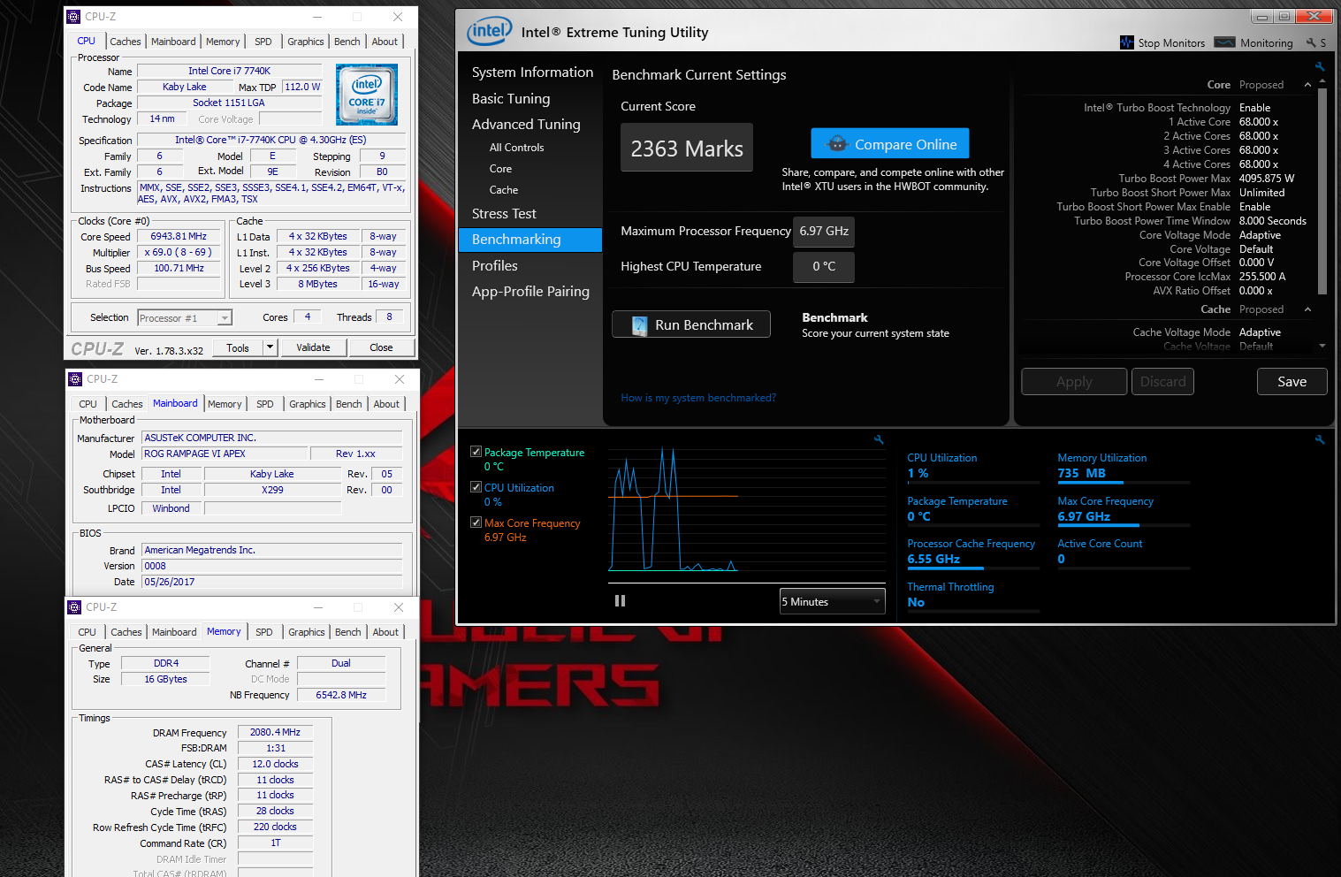
Task: Click wrench icon above proposed settings panel
Action: click(x=1320, y=66)
